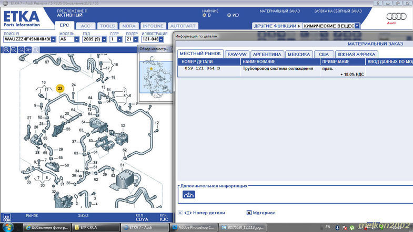Open Иллюстрация 121-046 dropdown
Image resolution: width=413 pixels, height=232 pixels.
pyautogui.click(x=161, y=39)
